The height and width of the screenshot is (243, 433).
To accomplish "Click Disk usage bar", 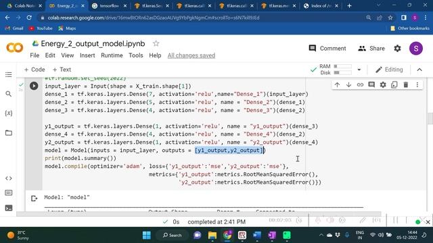I will click(342, 73).
